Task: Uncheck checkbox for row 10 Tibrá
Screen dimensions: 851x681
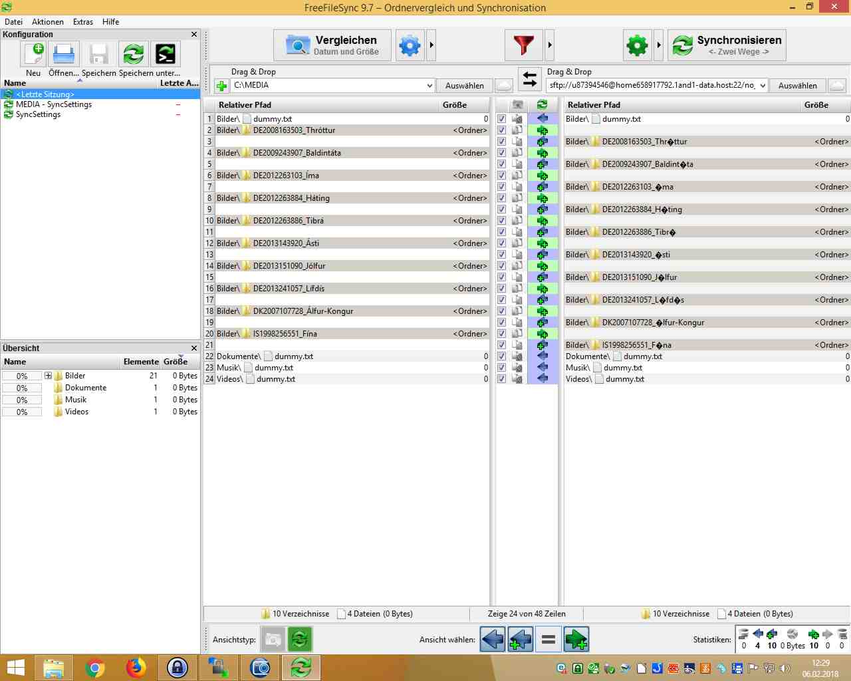Action: 502,221
